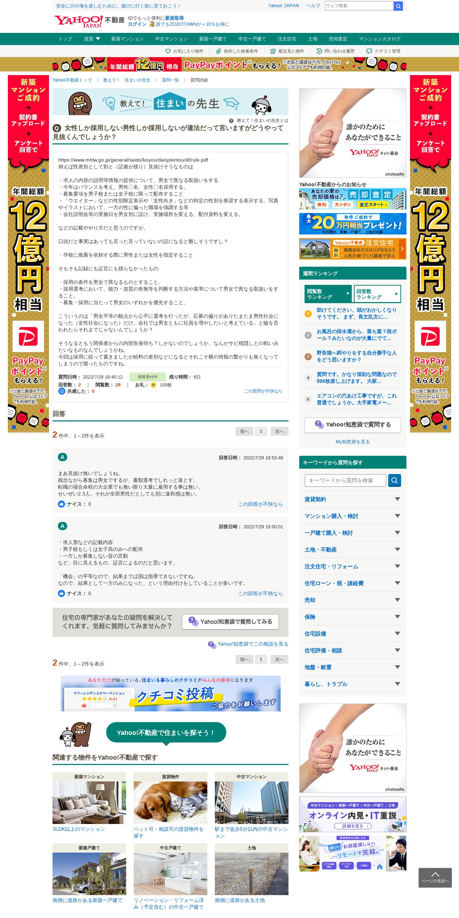Open マンションカタログ navigation item

tap(380, 39)
